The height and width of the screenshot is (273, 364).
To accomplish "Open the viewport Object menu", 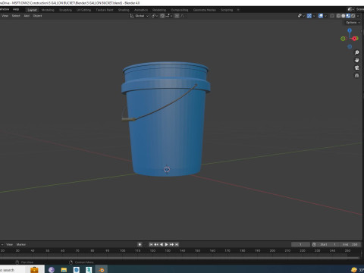I will point(37,16).
